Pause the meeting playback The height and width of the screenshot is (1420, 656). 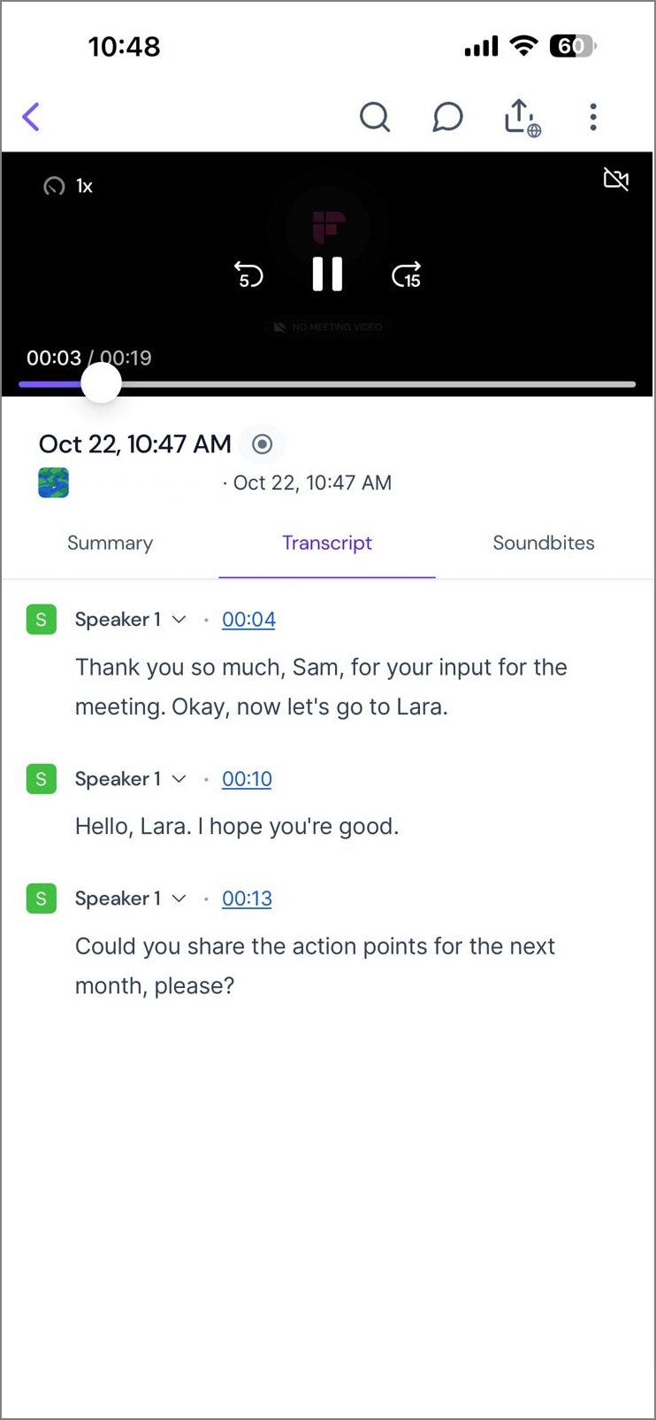[x=327, y=274]
